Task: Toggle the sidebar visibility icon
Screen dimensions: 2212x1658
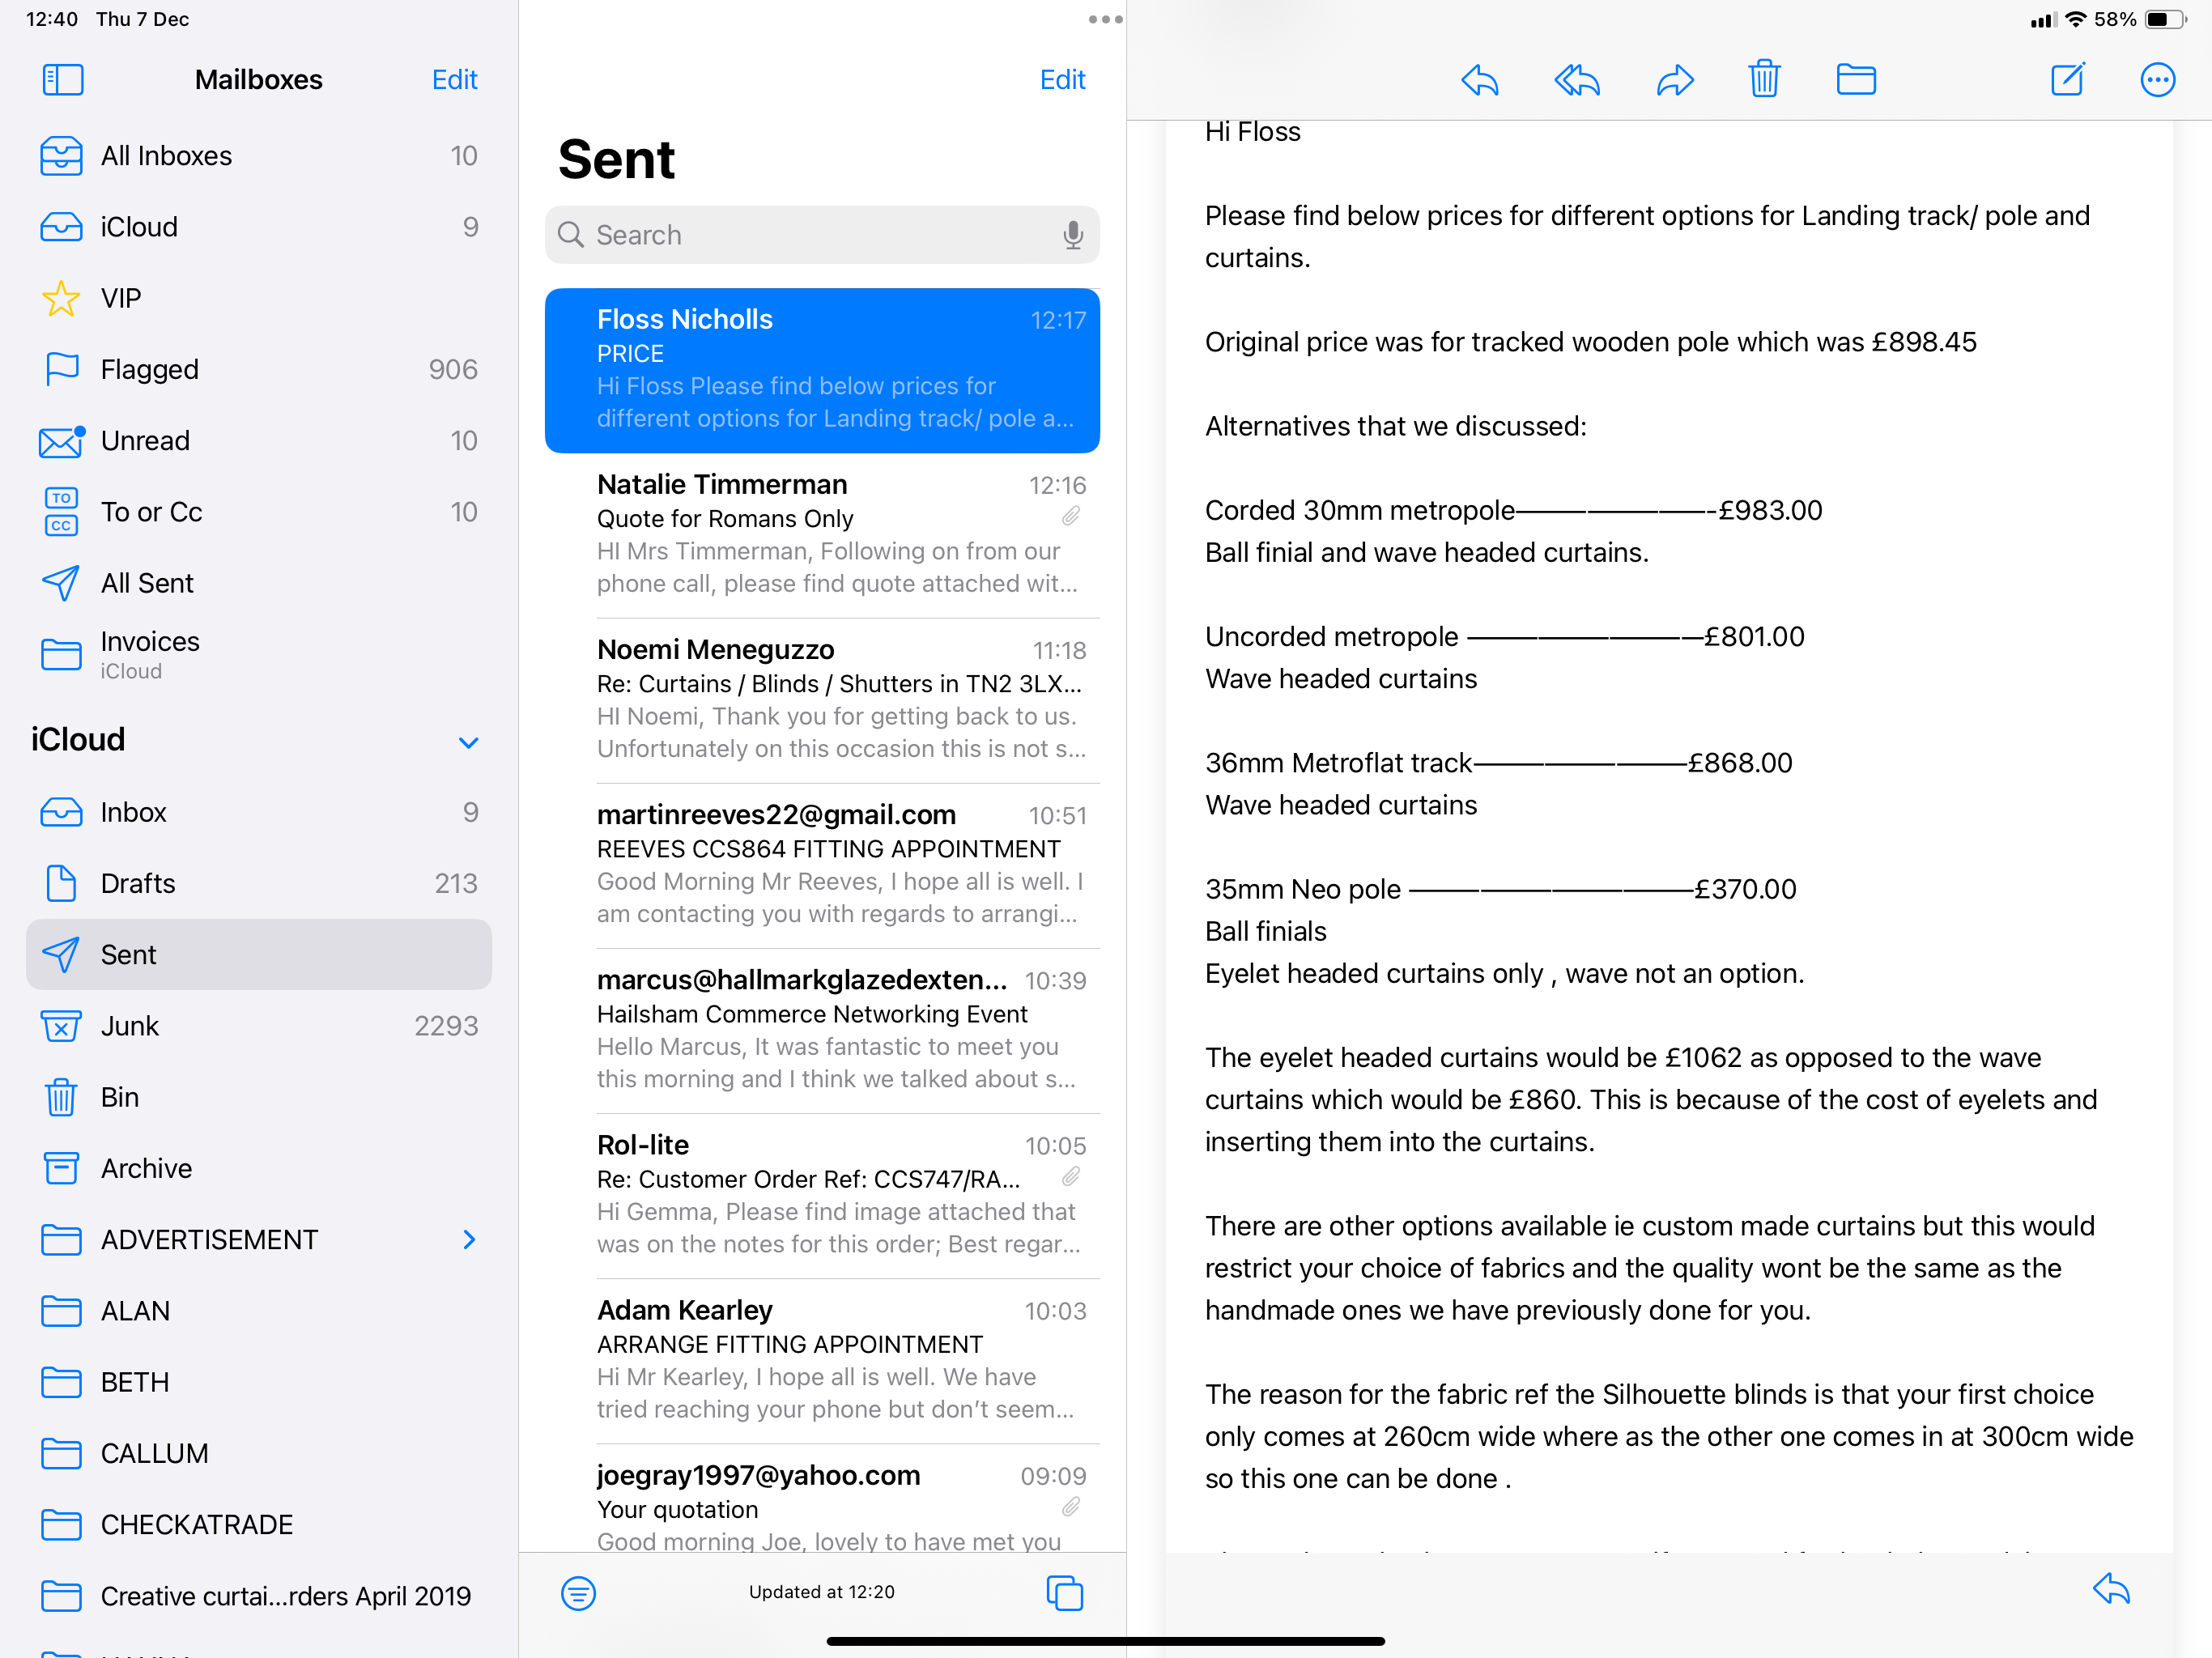Action: [x=62, y=79]
